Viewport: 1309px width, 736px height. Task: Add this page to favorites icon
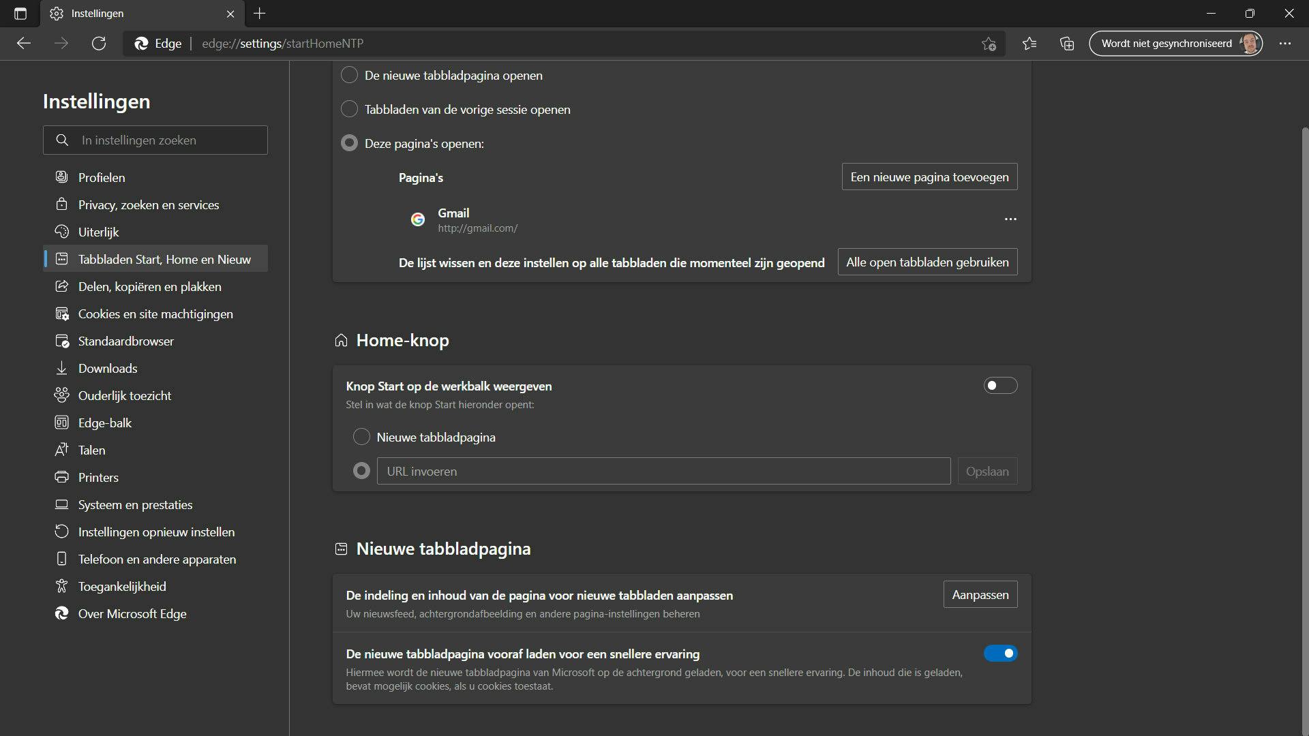point(989,44)
